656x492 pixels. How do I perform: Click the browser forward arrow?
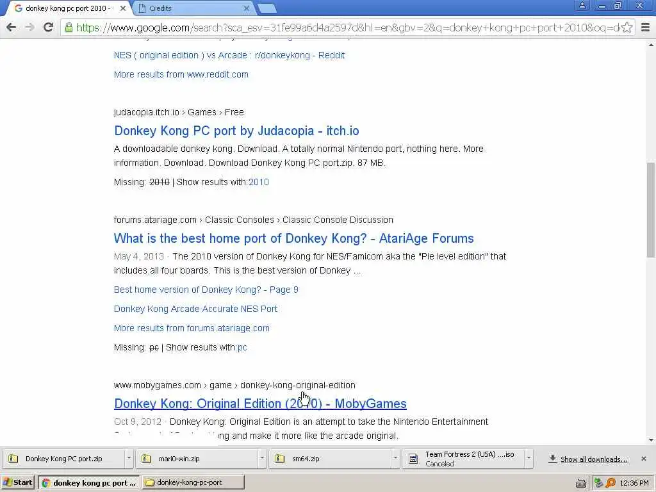29,27
